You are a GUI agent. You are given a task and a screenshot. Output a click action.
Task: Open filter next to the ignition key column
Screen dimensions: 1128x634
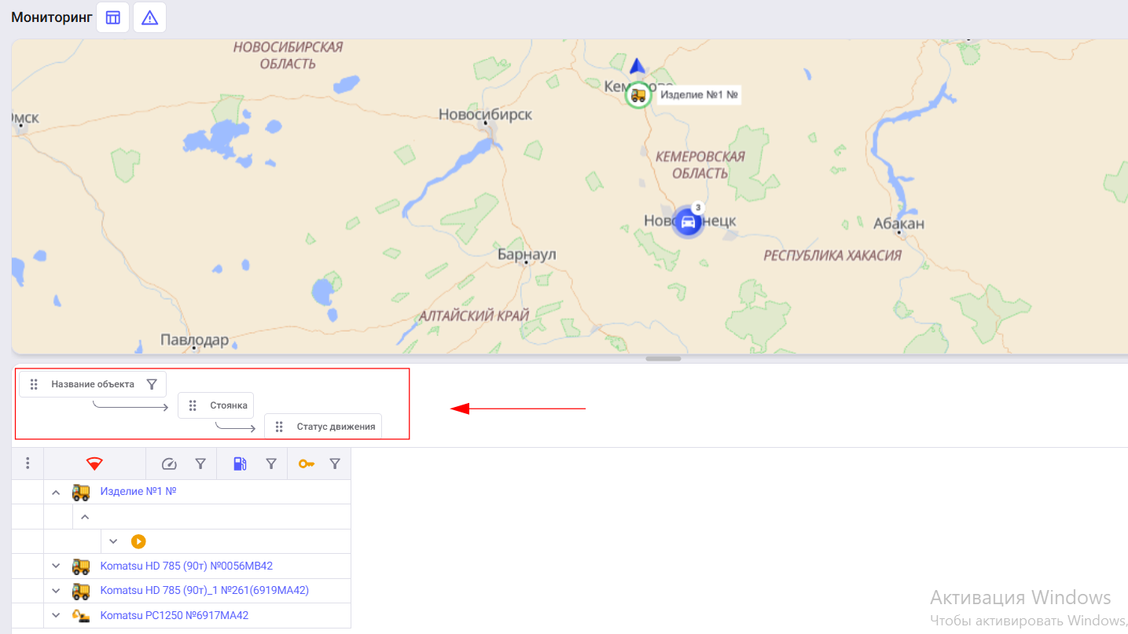[x=335, y=464]
